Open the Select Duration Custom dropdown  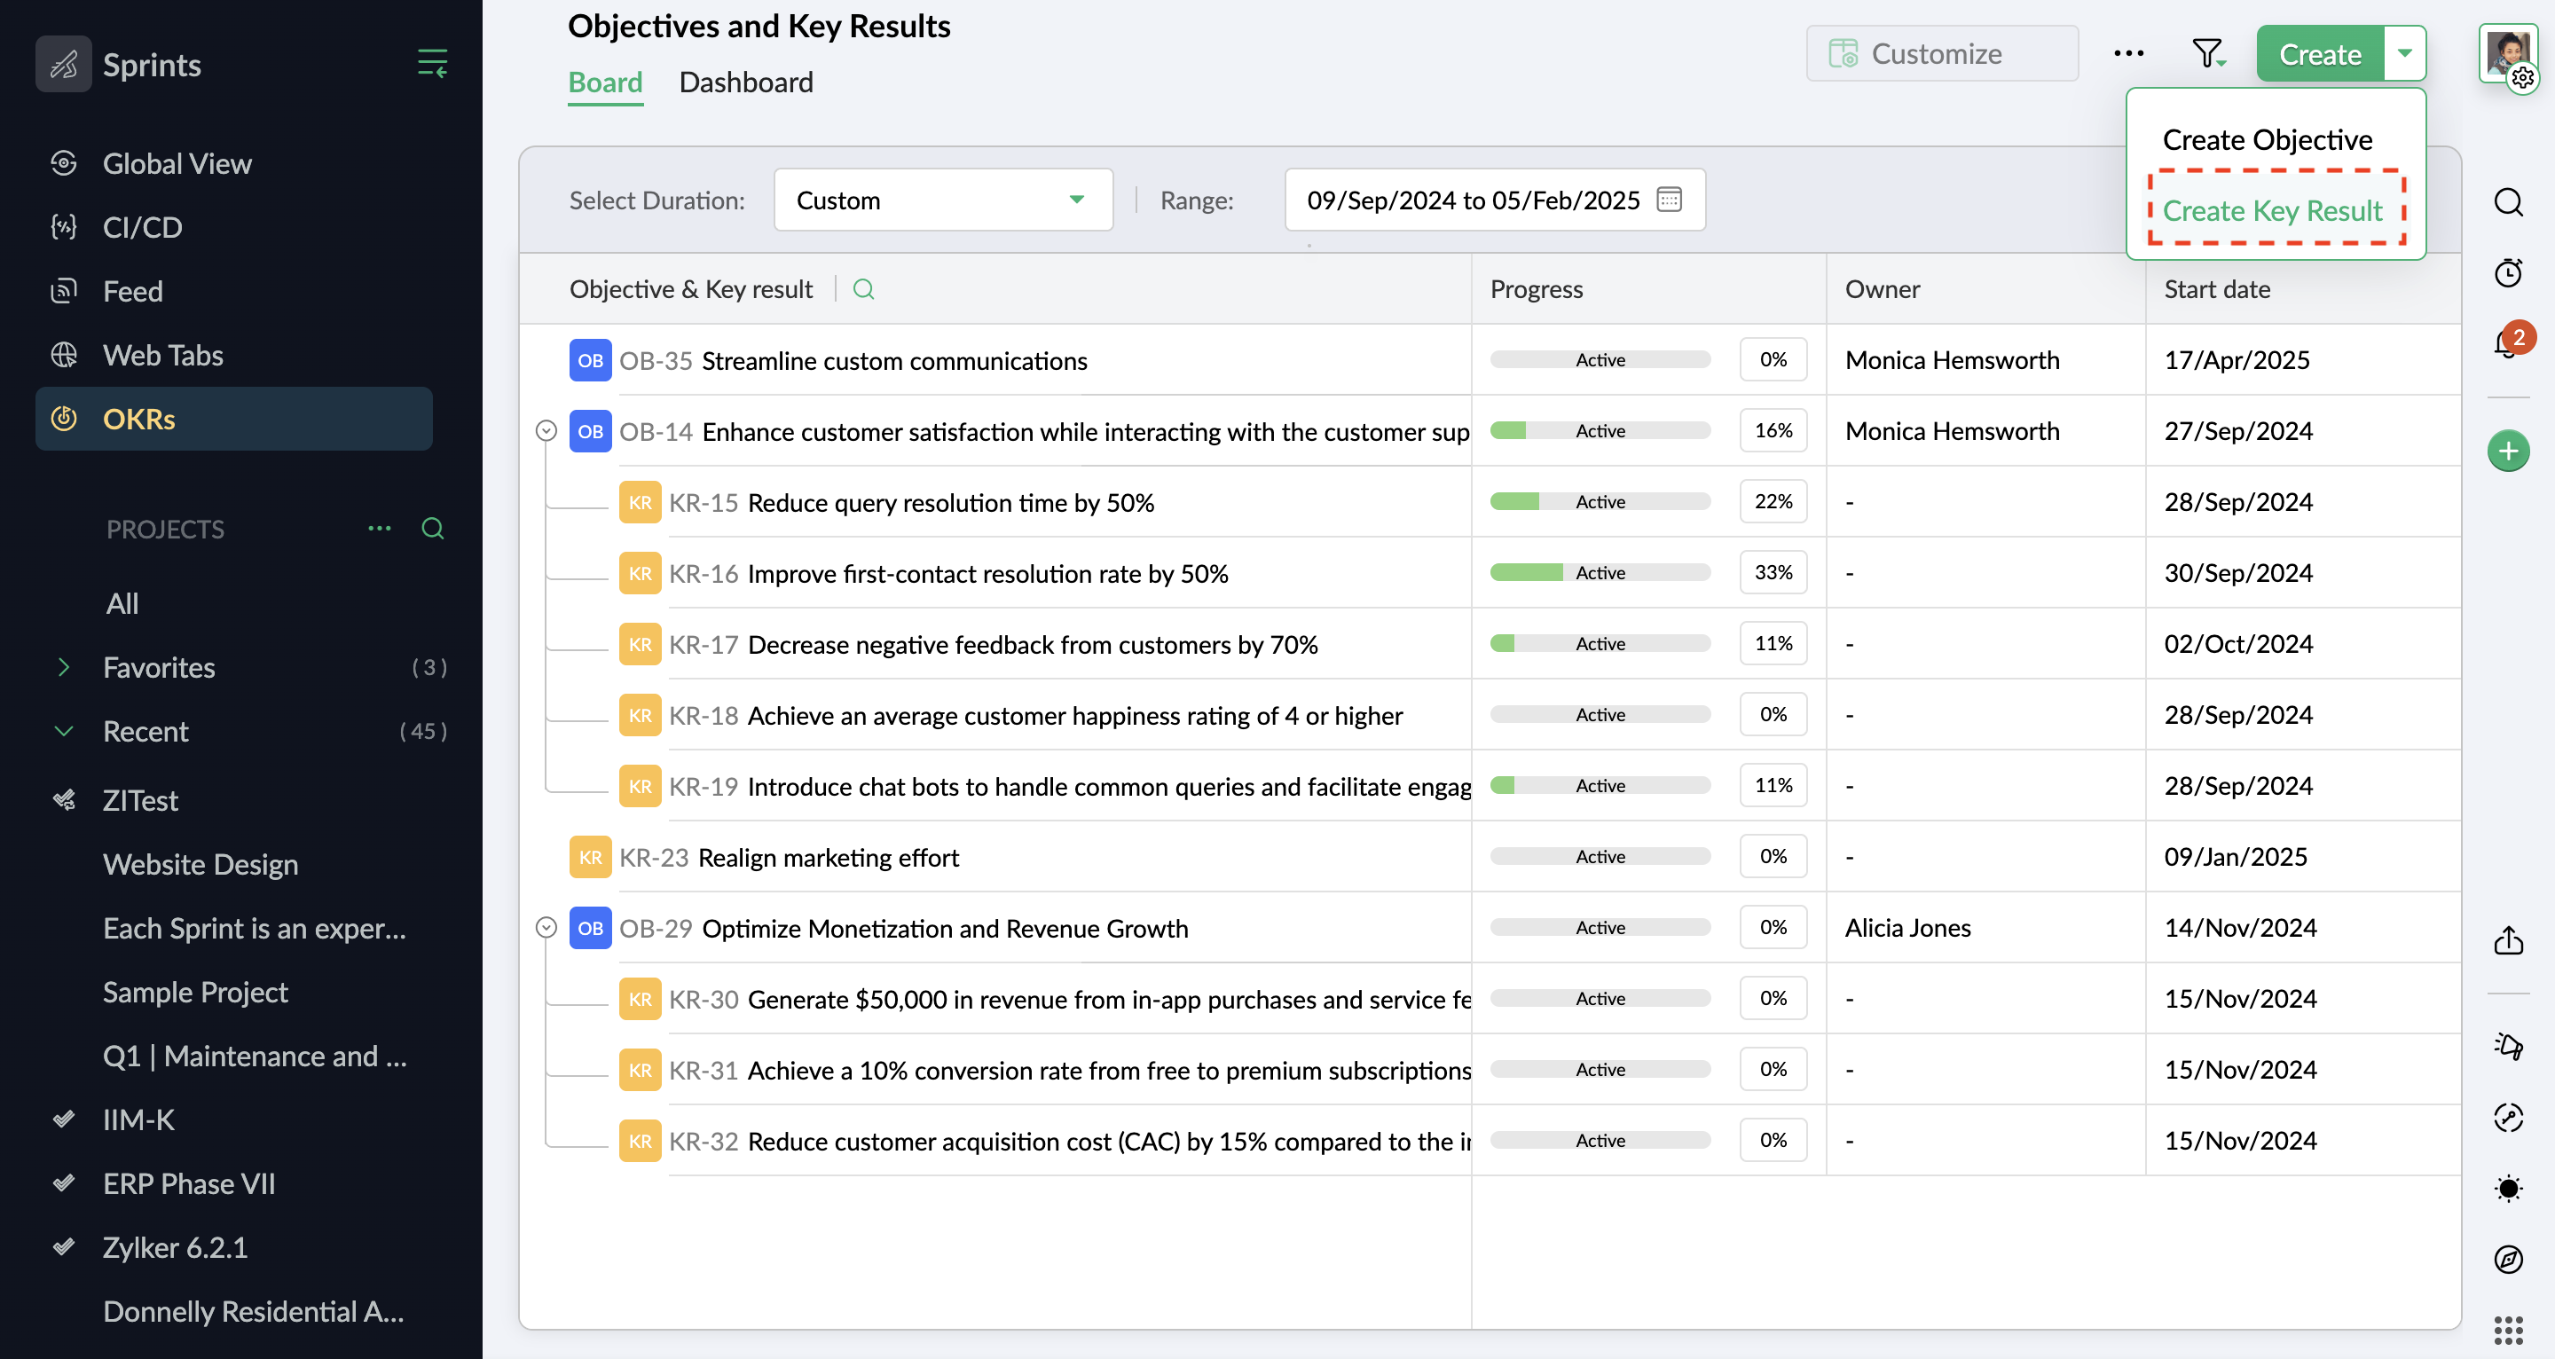click(x=943, y=200)
